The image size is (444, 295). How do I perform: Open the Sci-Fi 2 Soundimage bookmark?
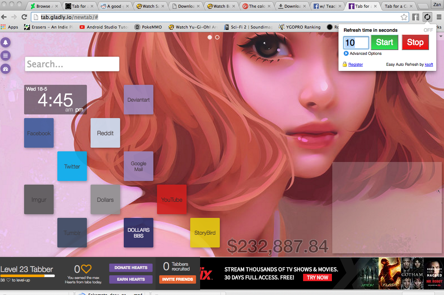click(248, 27)
